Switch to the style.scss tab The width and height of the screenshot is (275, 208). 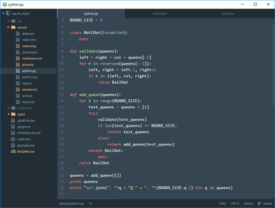click(x=228, y=14)
